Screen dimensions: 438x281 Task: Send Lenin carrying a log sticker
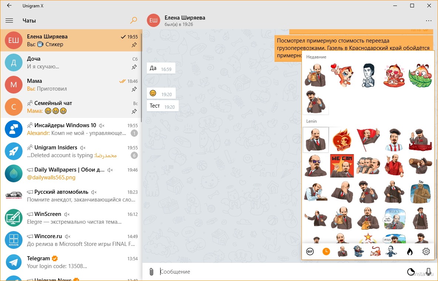420,166
